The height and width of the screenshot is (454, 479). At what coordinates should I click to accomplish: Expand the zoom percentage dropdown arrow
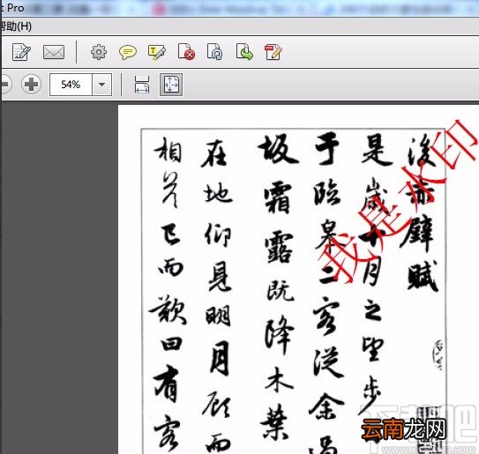pyautogui.click(x=102, y=85)
